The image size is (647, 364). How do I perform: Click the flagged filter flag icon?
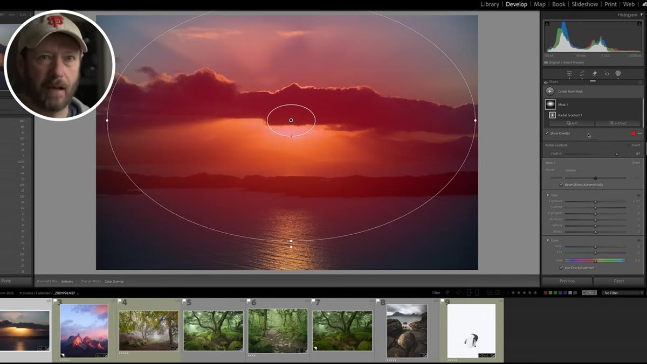(447, 292)
